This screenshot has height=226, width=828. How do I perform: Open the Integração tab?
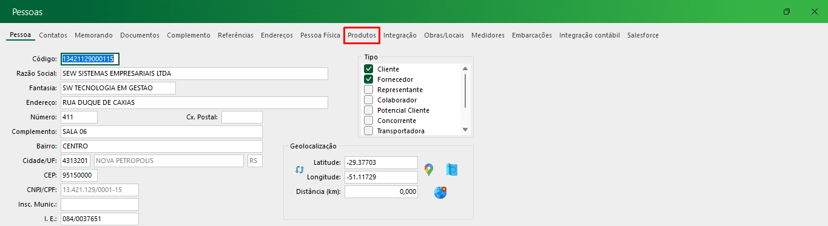pos(400,35)
